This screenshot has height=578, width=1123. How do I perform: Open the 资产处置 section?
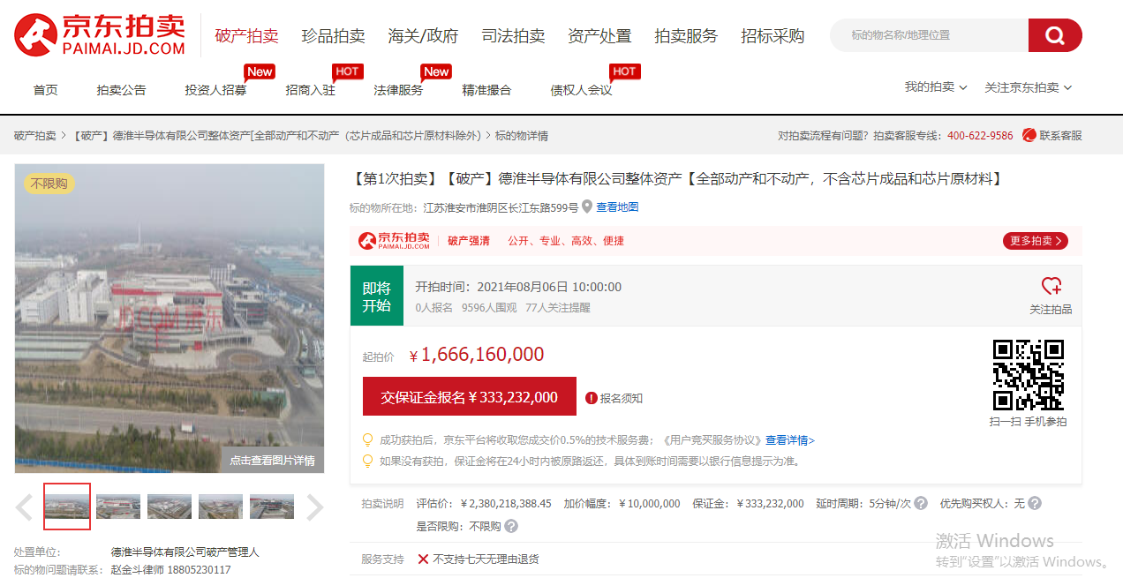point(599,36)
